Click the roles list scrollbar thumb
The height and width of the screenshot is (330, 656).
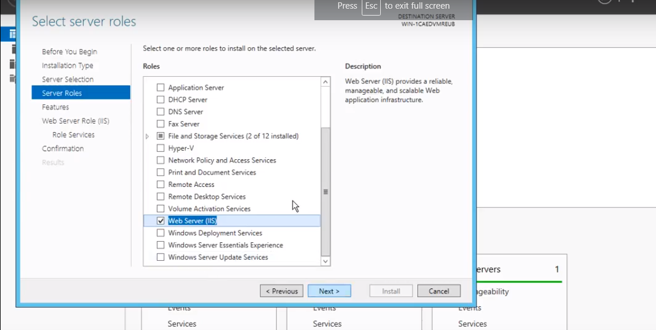coord(325,192)
